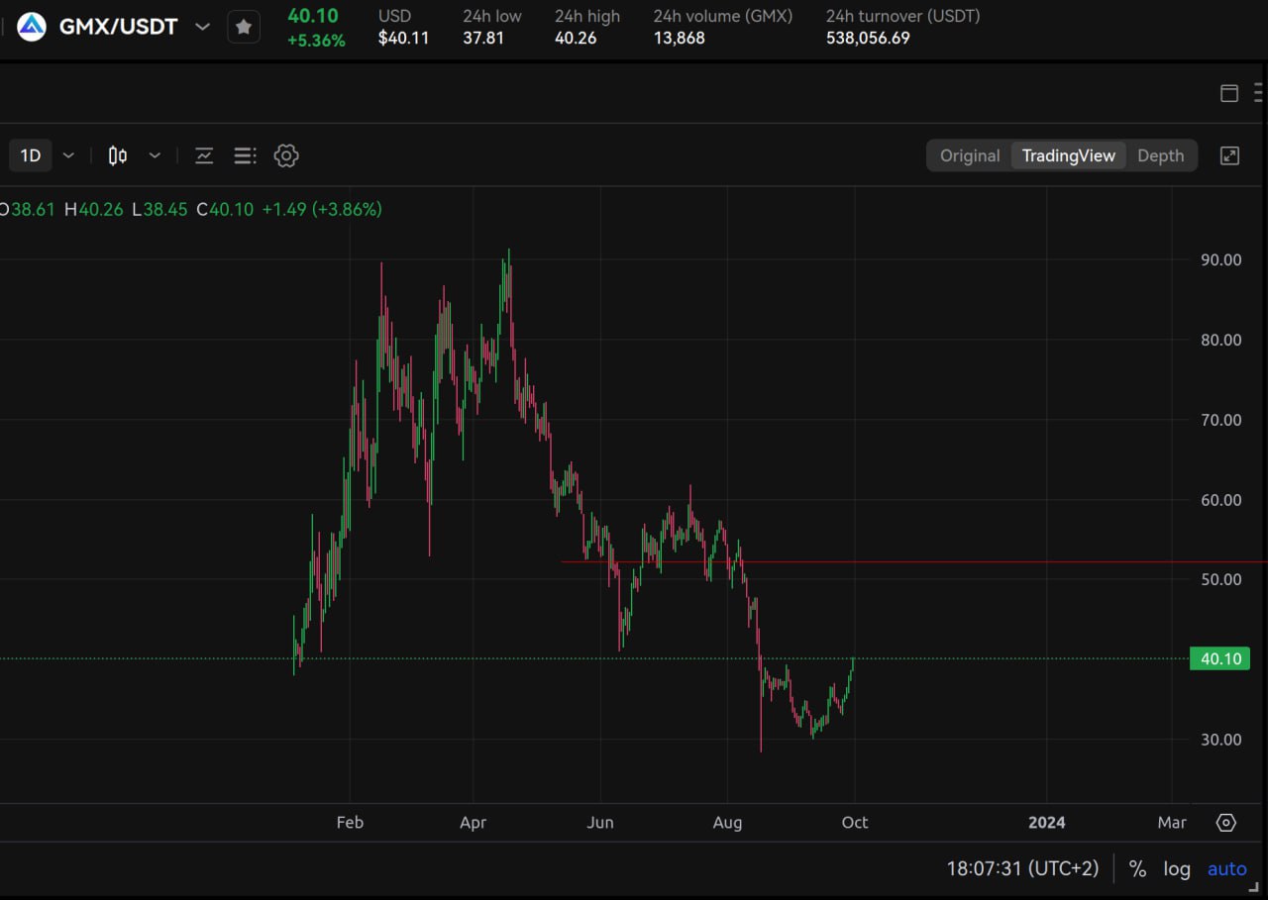Add GMX/USDT to favorites with the star
This screenshot has height=900, width=1268.
tap(244, 27)
